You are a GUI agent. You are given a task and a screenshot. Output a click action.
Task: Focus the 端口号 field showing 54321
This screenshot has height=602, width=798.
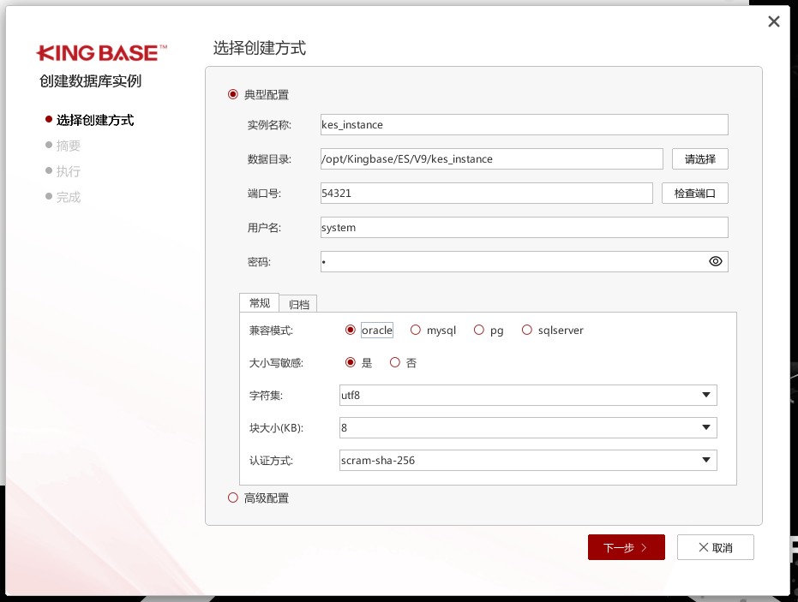[487, 194]
